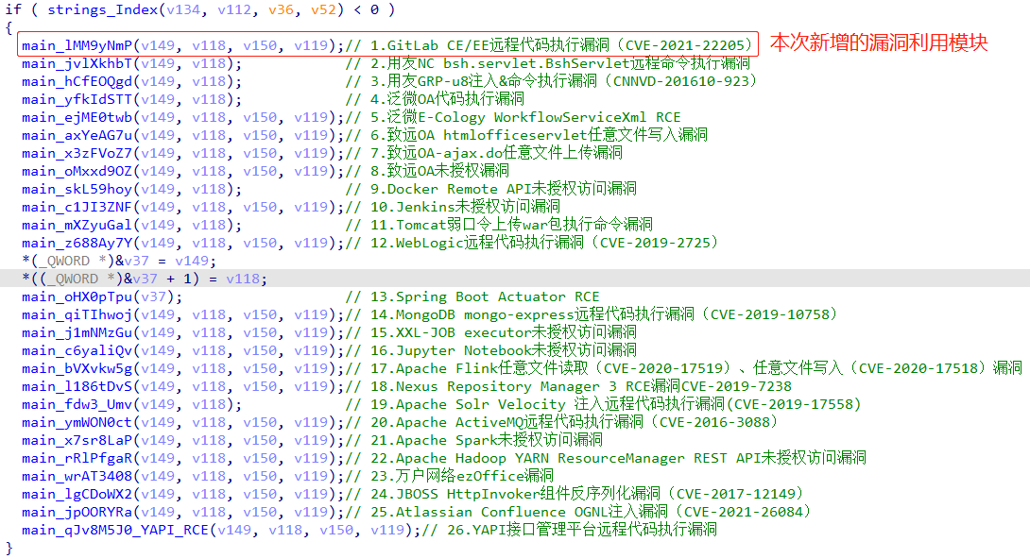Click the htmlofficeservlet comment

527,135
